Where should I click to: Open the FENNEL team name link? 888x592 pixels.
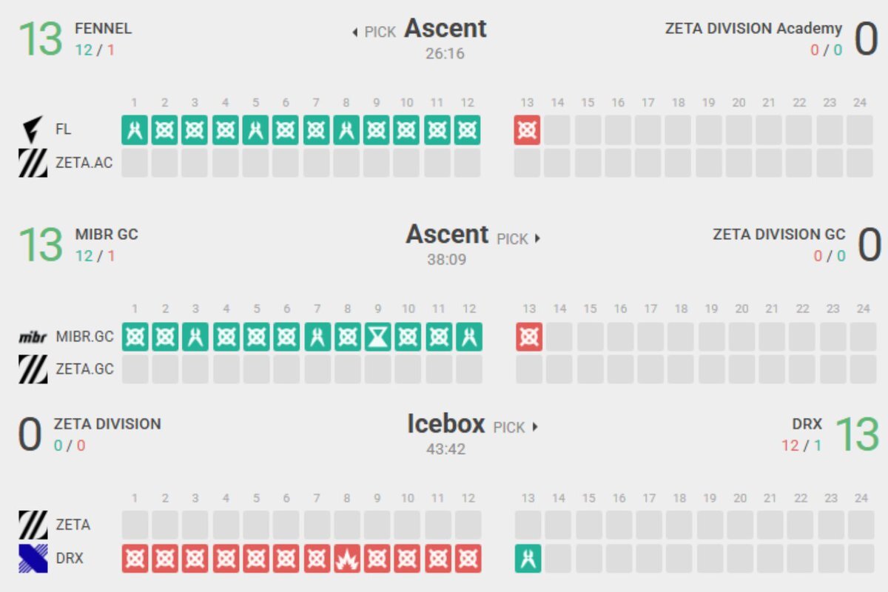click(x=104, y=29)
